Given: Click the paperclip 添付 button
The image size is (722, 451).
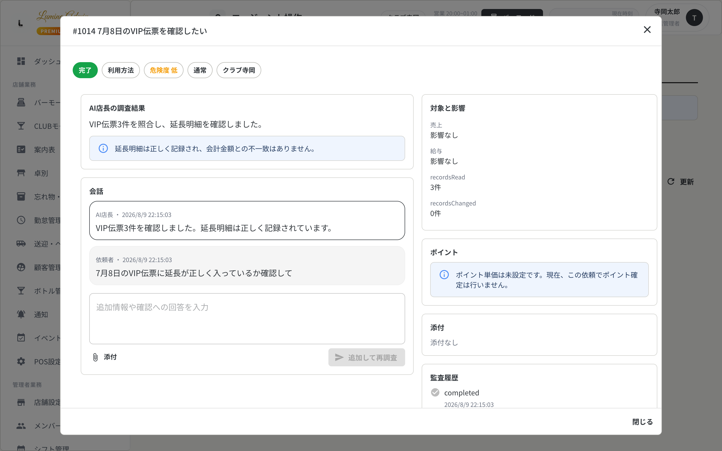Looking at the screenshot, I should point(105,357).
